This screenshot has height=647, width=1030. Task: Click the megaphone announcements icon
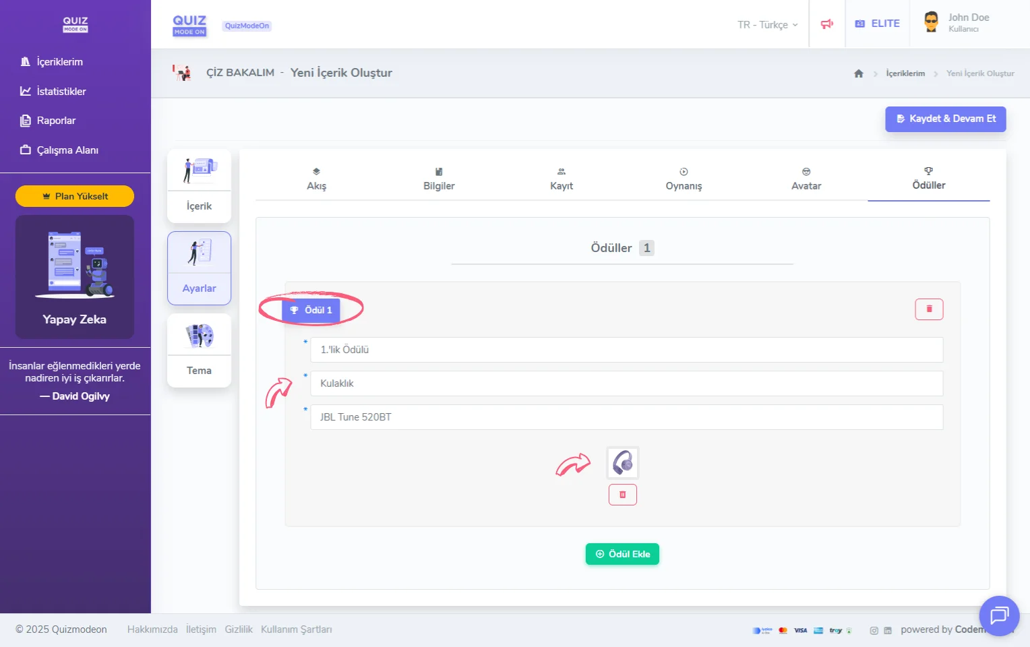point(826,24)
